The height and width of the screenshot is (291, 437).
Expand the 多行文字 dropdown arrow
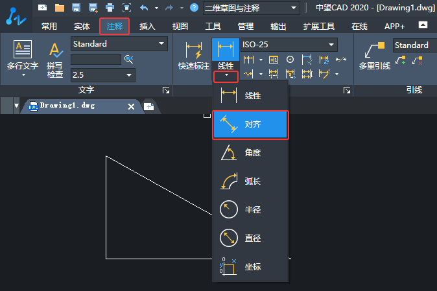point(23,75)
